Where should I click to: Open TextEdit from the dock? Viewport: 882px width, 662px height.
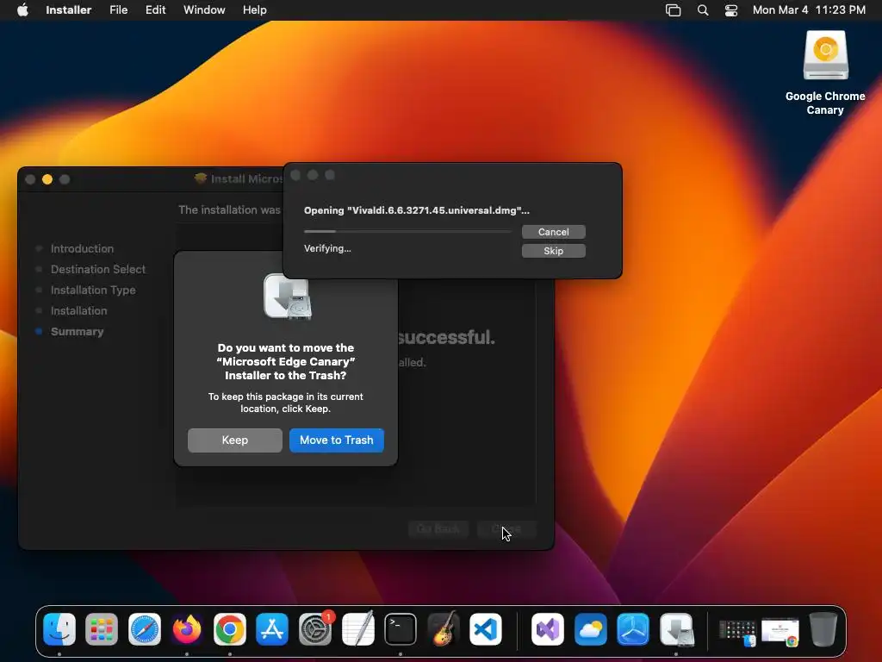tap(357, 628)
